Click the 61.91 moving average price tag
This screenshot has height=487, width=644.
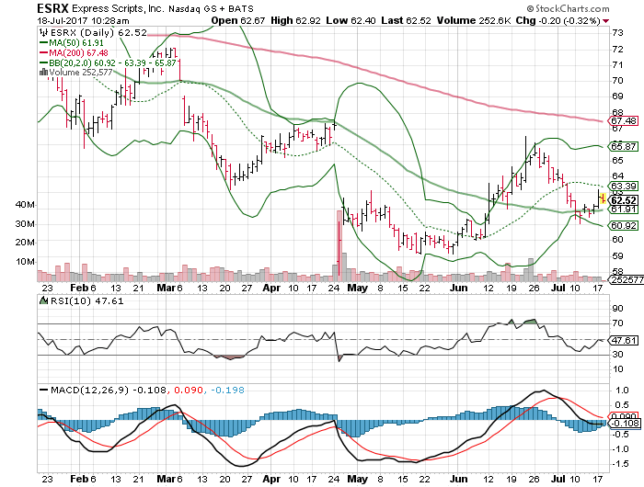(624, 210)
